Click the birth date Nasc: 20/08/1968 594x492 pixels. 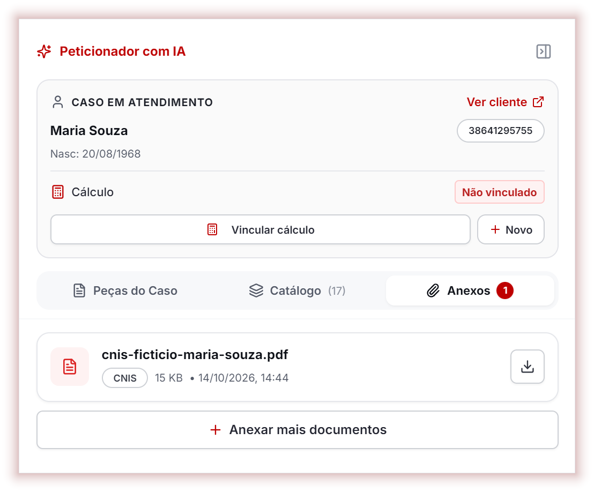[x=95, y=154]
